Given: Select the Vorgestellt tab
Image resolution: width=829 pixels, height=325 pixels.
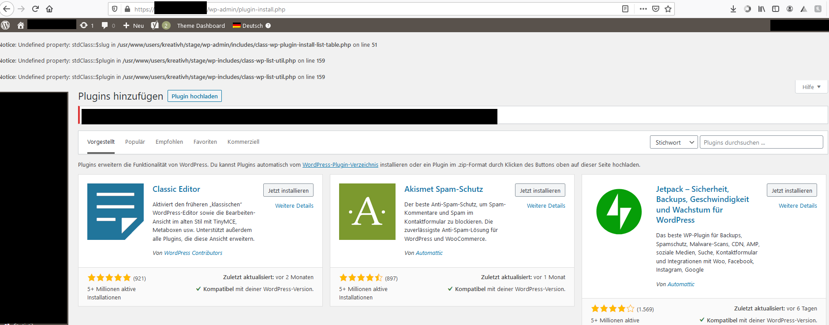Looking at the screenshot, I should pos(101,142).
